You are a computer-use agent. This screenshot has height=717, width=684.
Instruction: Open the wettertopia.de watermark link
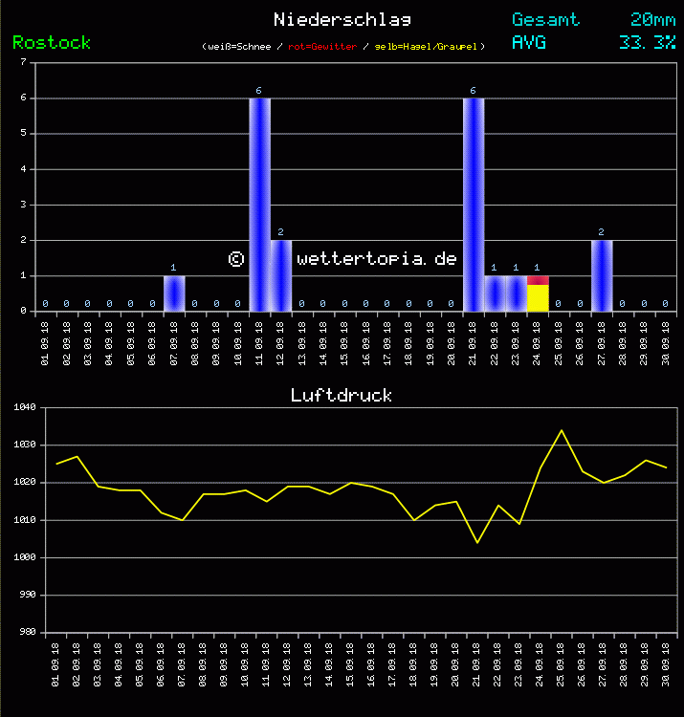point(376,259)
